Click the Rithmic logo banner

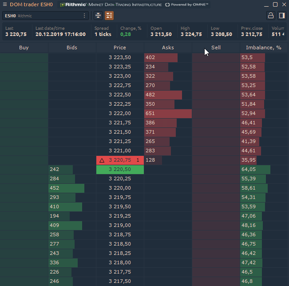[111, 4]
